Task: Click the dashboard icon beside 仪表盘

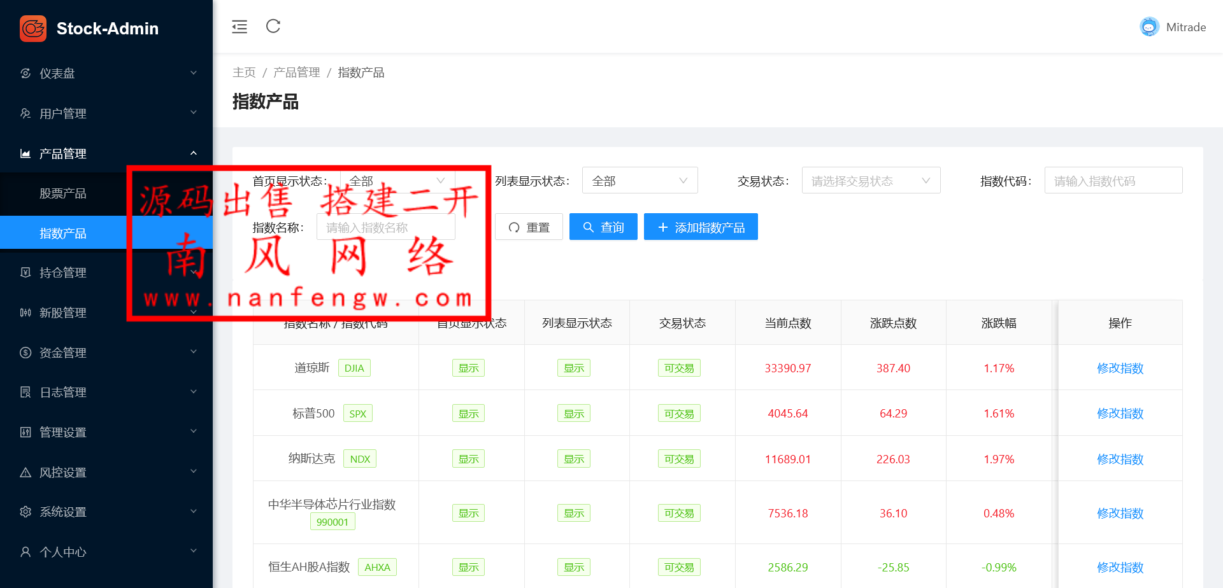Action: click(25, 73)
